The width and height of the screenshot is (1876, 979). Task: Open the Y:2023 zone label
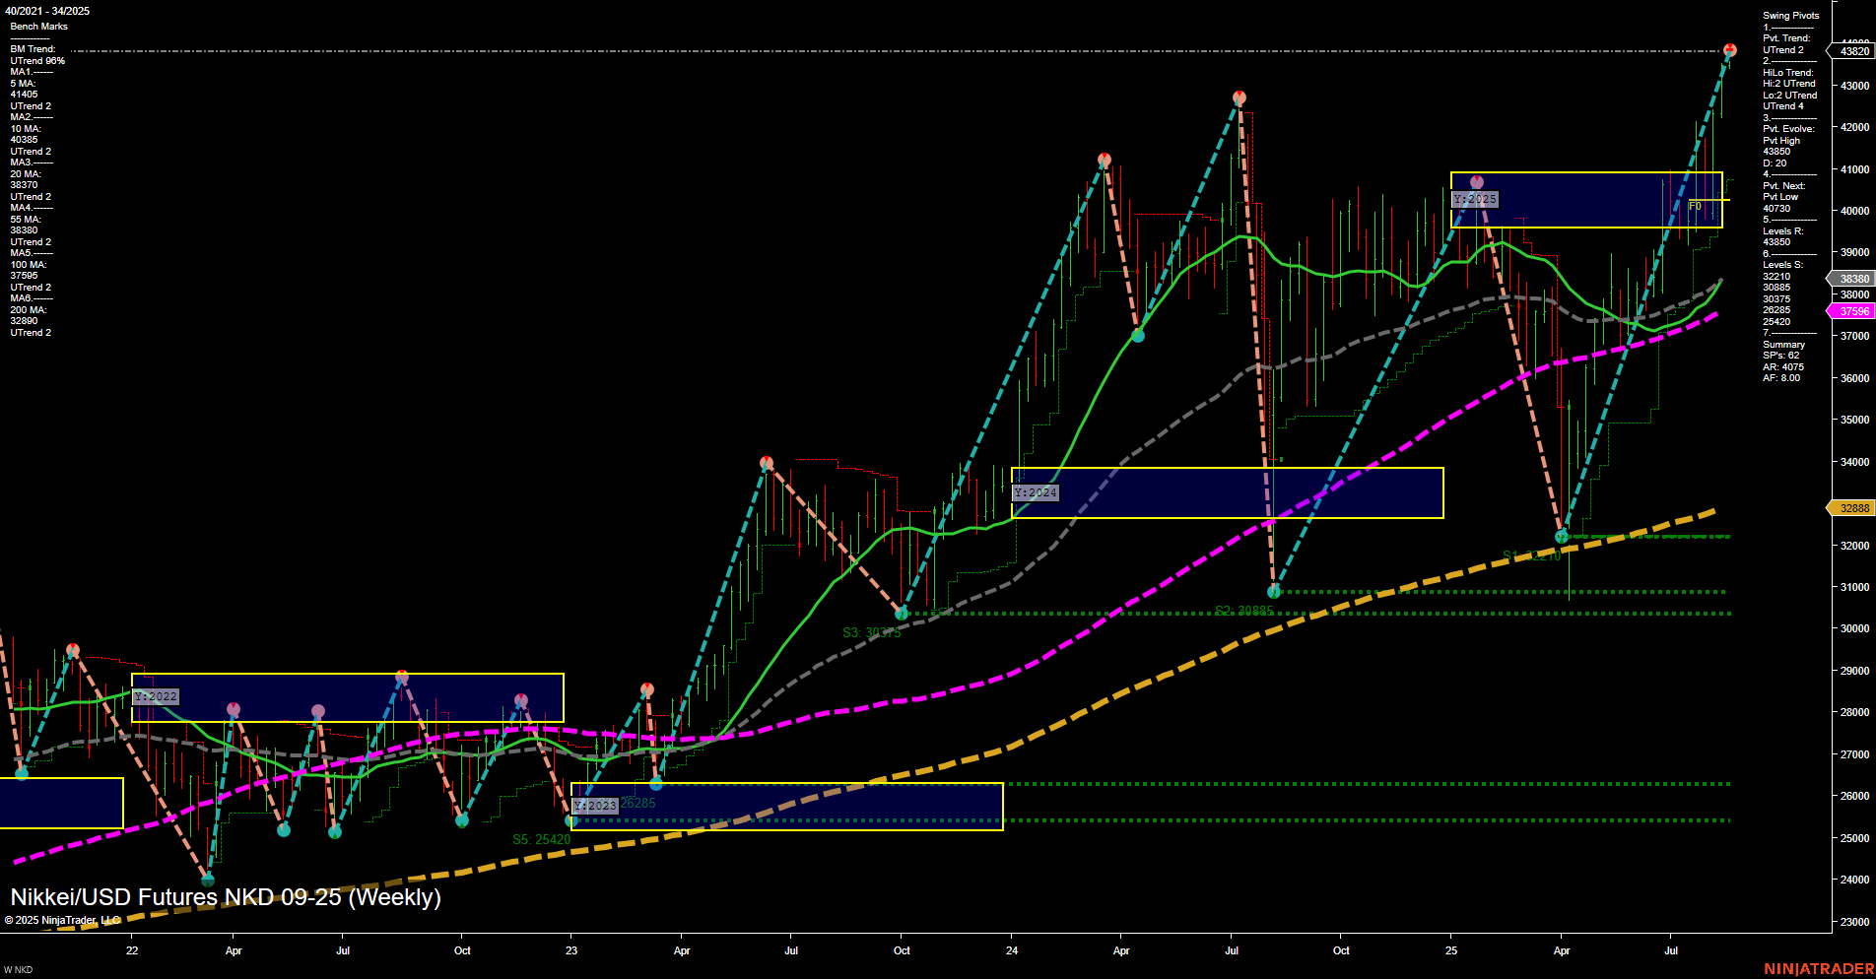point(594,806)
